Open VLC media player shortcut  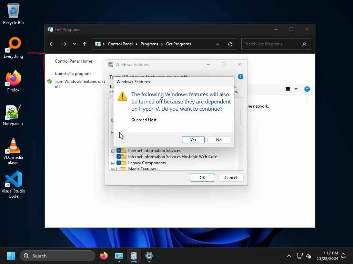tap(13, 151)
